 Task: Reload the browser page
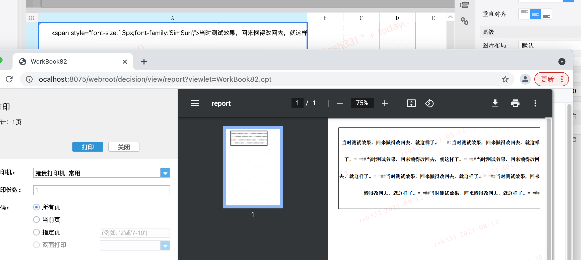pos(9,79)
